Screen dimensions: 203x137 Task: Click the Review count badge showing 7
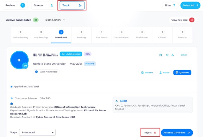23,5
